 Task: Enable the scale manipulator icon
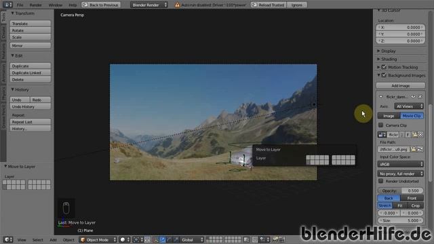[176, 239]
